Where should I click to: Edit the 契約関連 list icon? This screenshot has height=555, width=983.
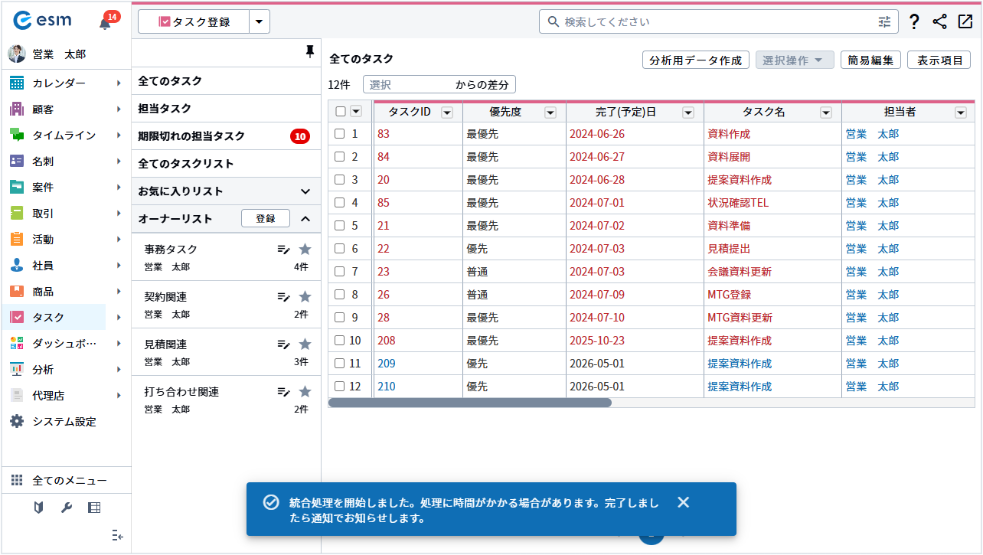283,297
